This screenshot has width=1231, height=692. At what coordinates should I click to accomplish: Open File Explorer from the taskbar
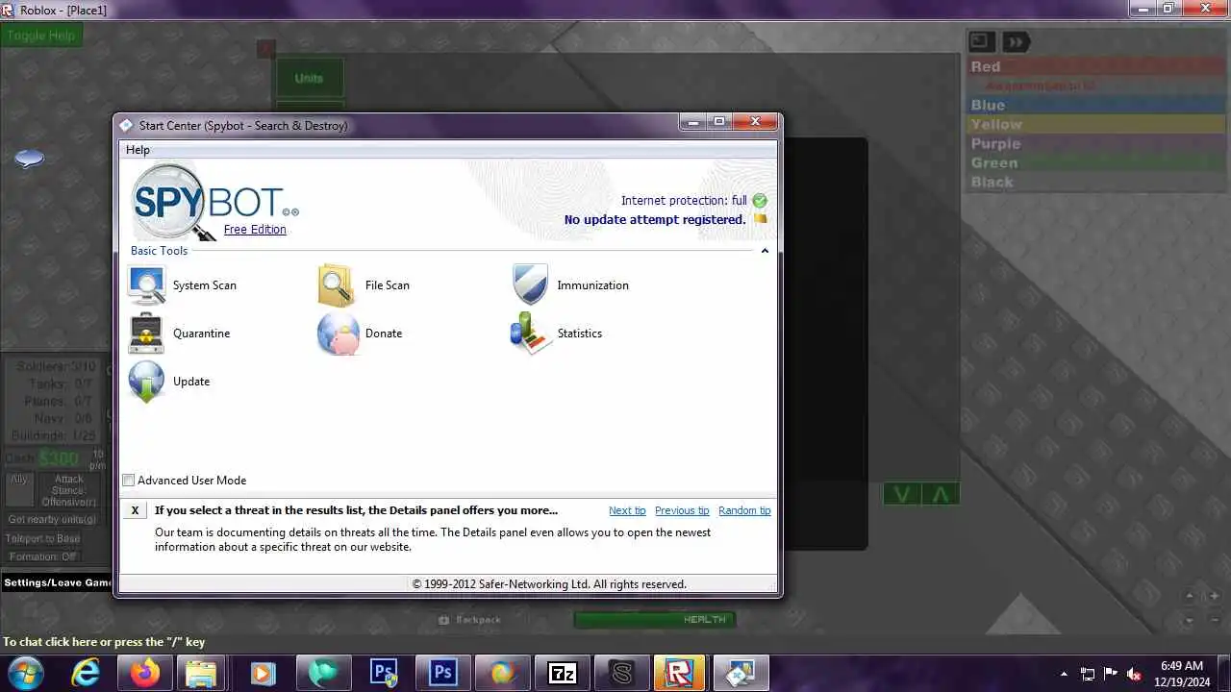coord(202,673)
